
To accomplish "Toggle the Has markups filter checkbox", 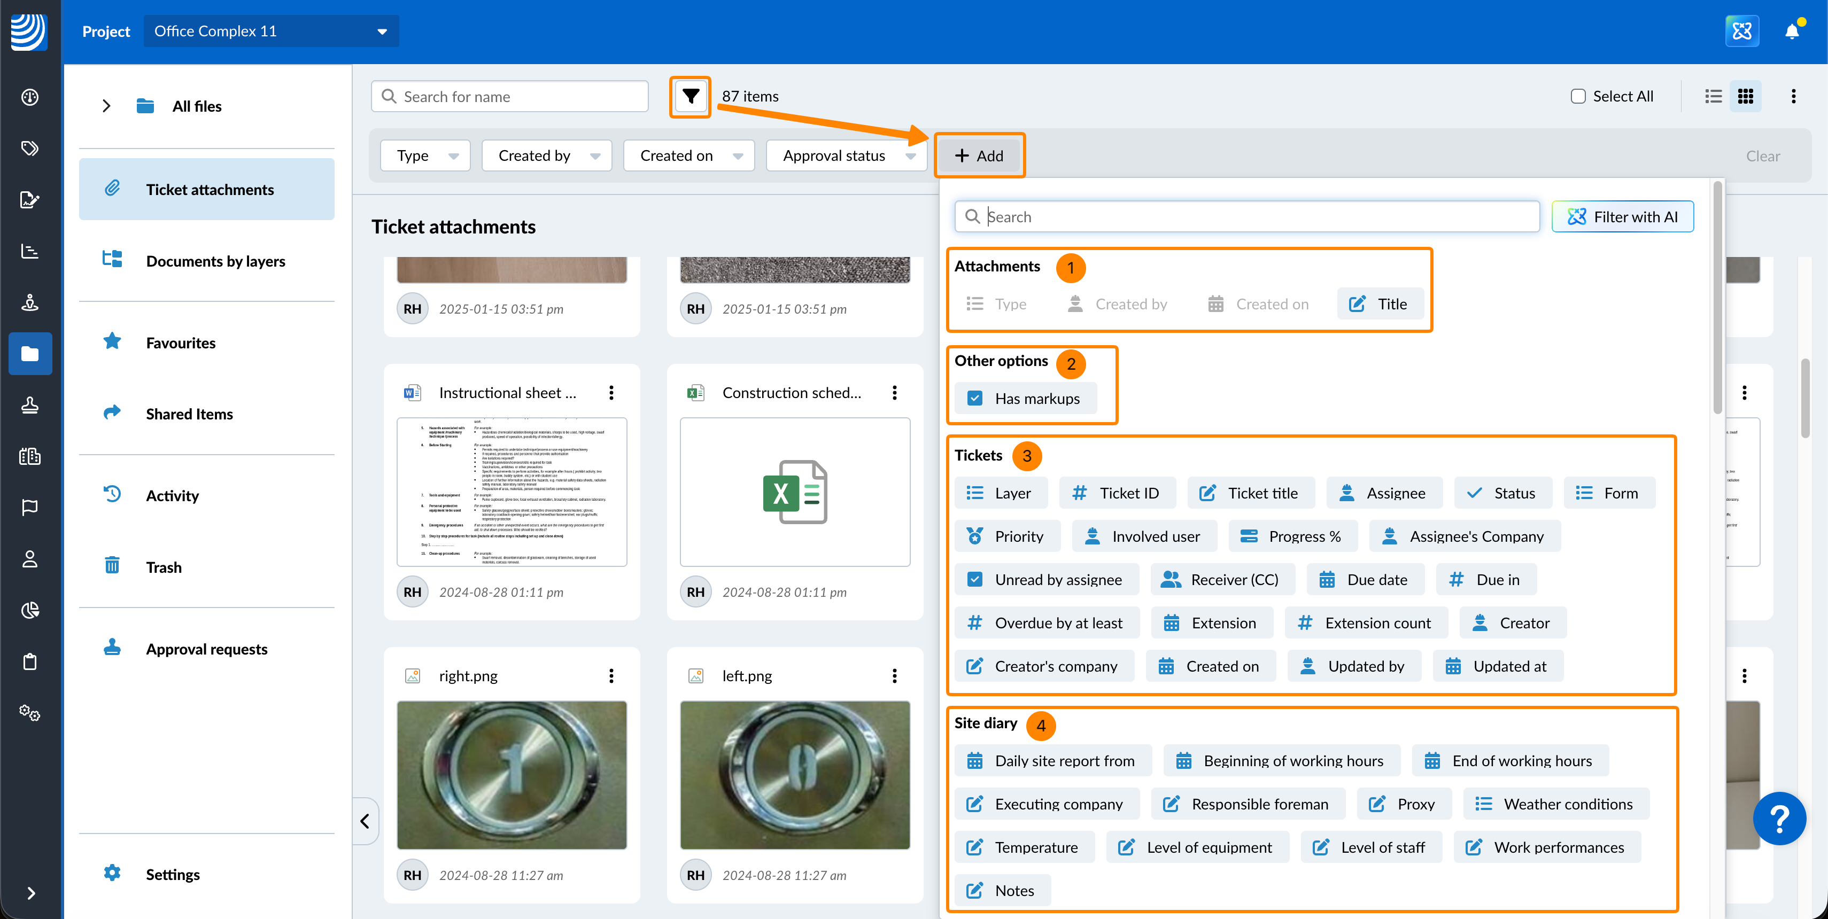I will (975, 399).
